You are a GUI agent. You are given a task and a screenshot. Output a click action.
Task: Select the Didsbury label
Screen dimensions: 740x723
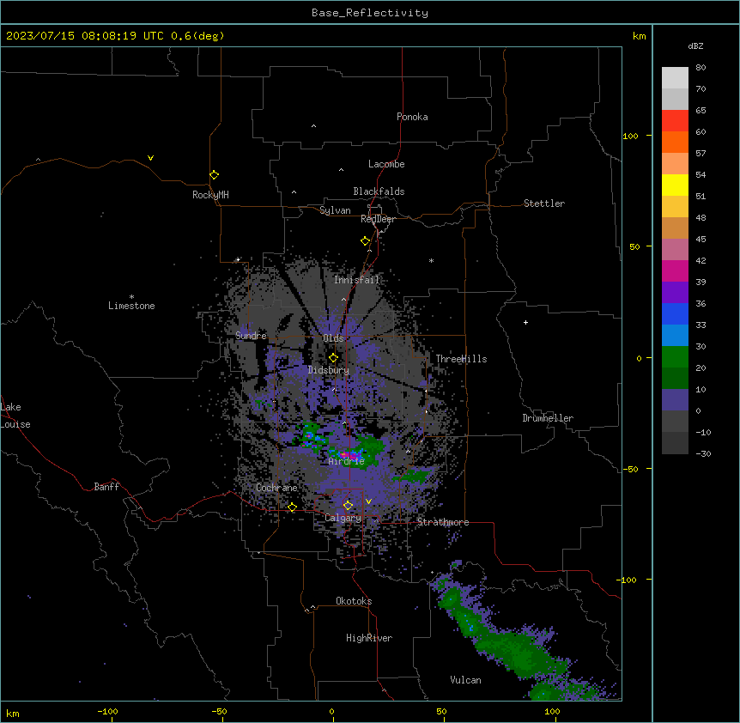(329, 370)
